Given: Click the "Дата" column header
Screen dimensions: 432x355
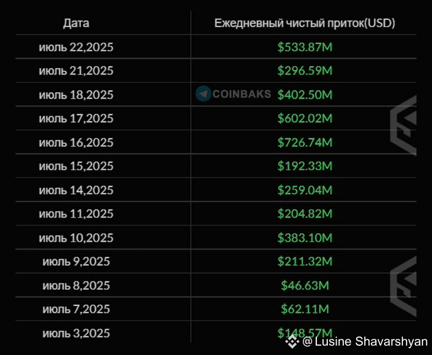Looking at the screenshot, I should 76,23.
